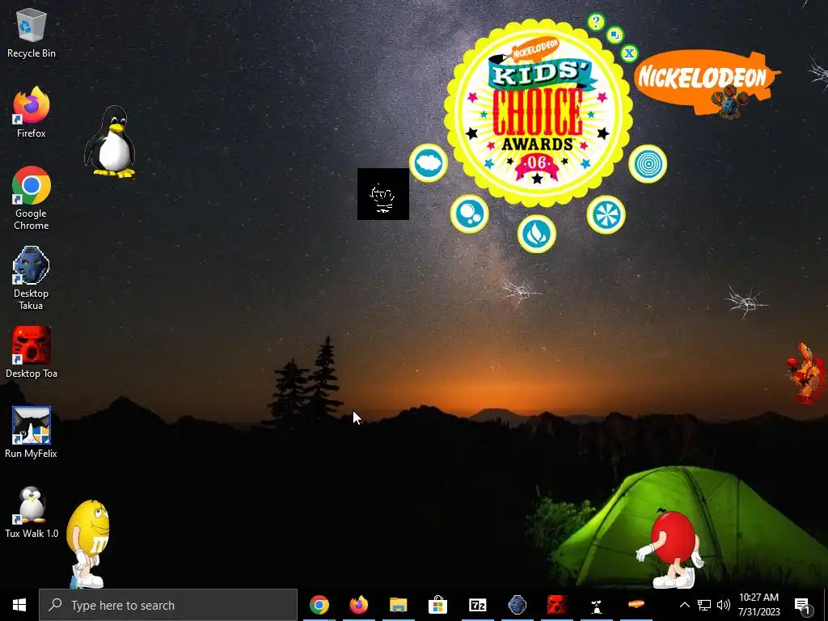Click the red M&M desktop character

672,549
